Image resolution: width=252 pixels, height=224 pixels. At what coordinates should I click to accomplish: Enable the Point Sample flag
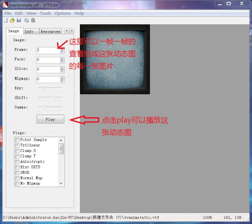17,140
